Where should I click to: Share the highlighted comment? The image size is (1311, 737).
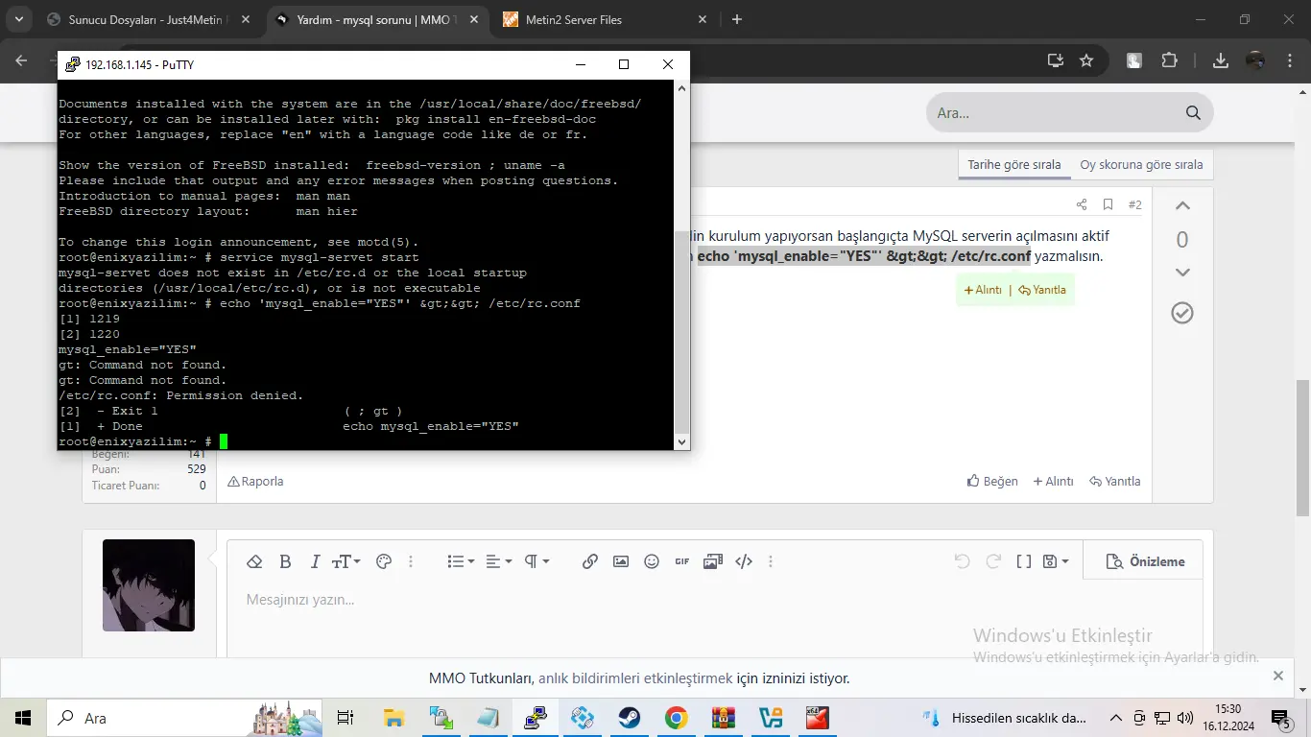[x=1081, y=203]
